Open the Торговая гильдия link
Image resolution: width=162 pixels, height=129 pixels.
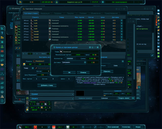pos(90,83)
